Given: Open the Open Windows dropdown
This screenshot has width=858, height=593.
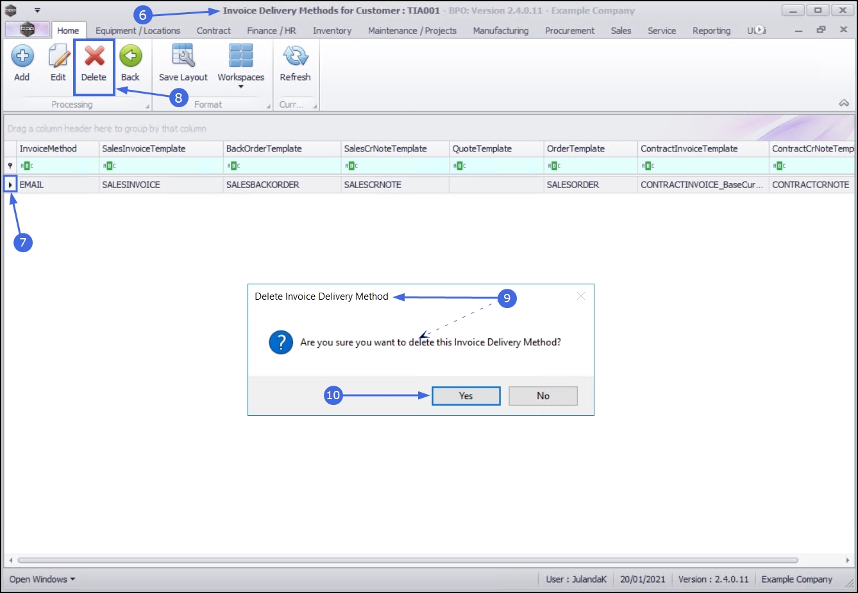Looking at the screenshot, I should pos(42,579).
